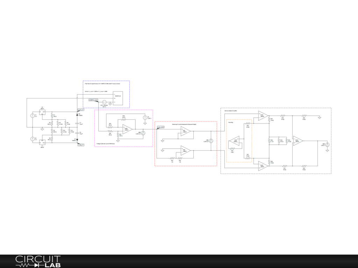This screenshot has width=358, height=268.
Task: Select the final output op-amp OA24
Action: tap(298, 141)
